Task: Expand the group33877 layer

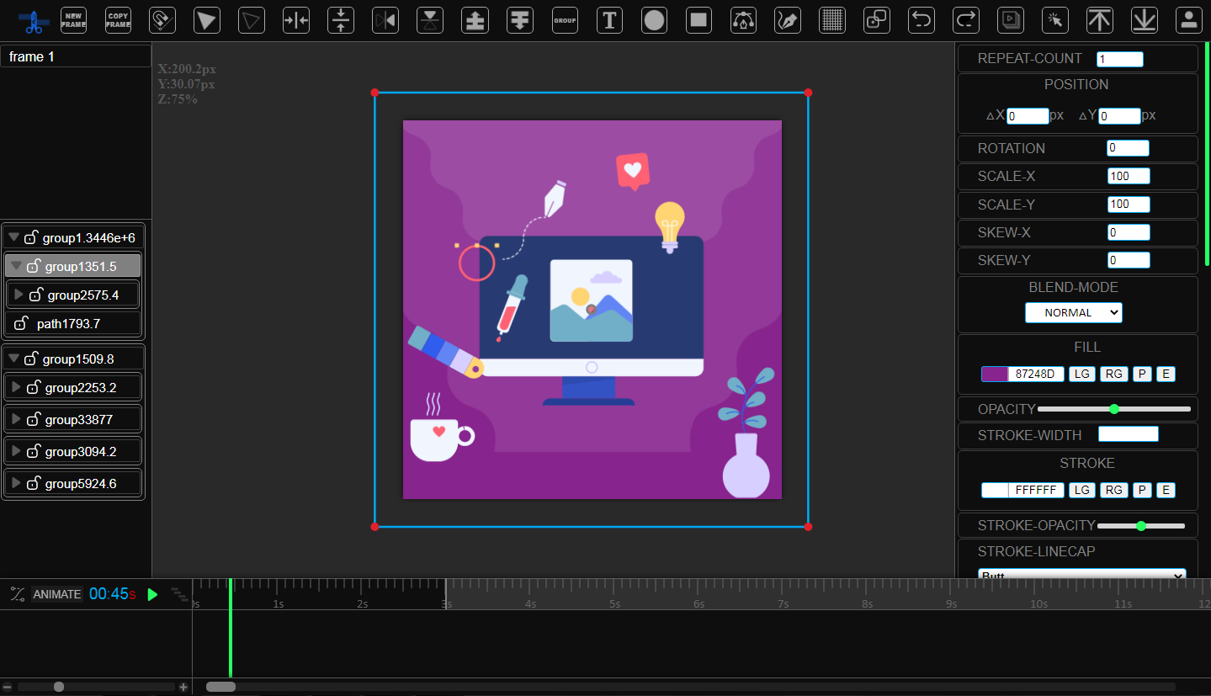Action: pyautogui.click(x=16, y=419)
